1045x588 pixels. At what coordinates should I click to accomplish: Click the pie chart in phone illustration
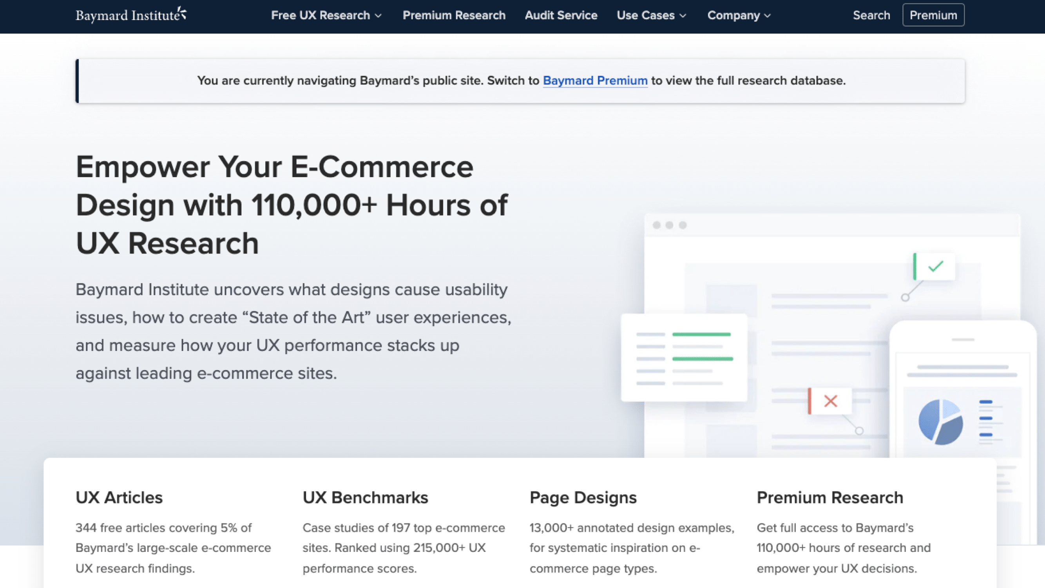pos(941,422)
